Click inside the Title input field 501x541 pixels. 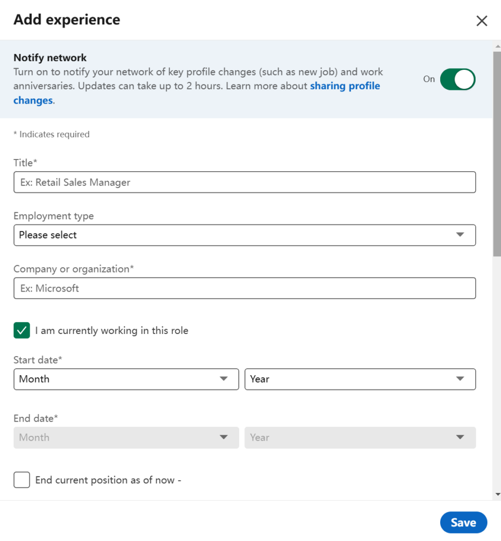(x=244, y=182)
